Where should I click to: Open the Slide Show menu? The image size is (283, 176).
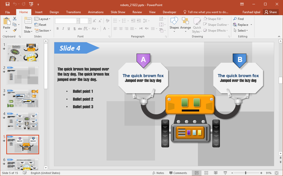118,12
